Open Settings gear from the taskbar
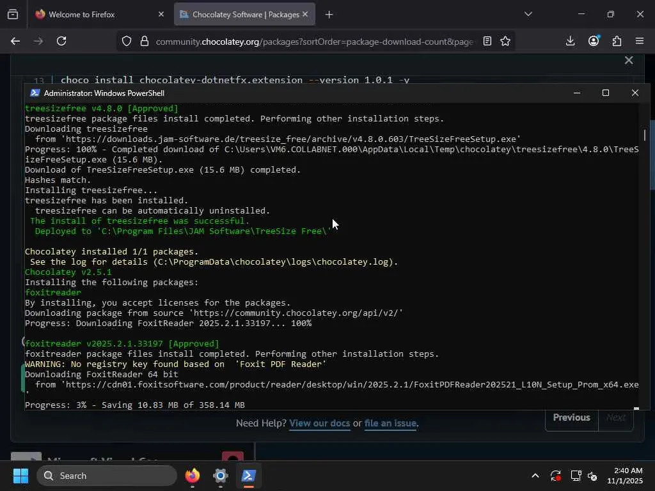655x491 pixels. pyautogui.click(x=221, y=476)
